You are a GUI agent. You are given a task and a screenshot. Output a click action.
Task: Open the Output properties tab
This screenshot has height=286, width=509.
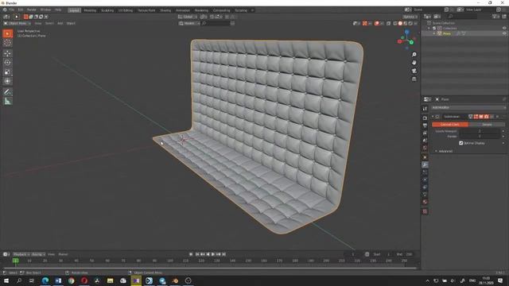425,126
